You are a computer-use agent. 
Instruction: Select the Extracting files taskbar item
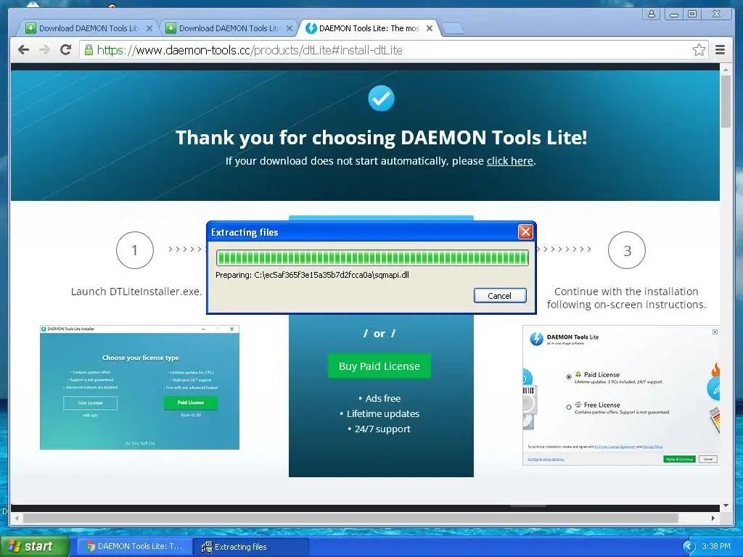(x=252, y=547)
